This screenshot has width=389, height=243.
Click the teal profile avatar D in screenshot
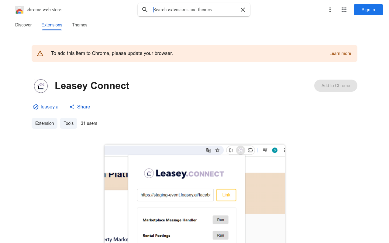tap(275, 150)
